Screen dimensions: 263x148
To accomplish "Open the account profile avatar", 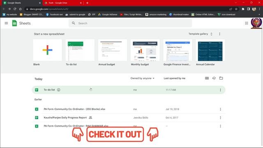I will pyautogui.click(x=256, y=23).
